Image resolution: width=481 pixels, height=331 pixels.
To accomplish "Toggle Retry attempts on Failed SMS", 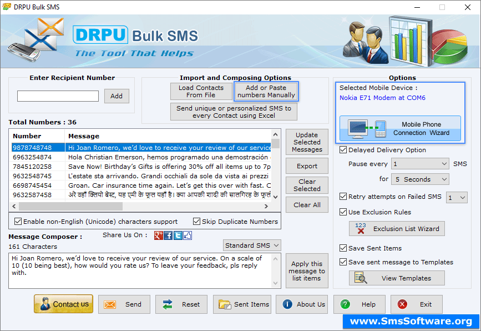I will click(x=343, y=197).
